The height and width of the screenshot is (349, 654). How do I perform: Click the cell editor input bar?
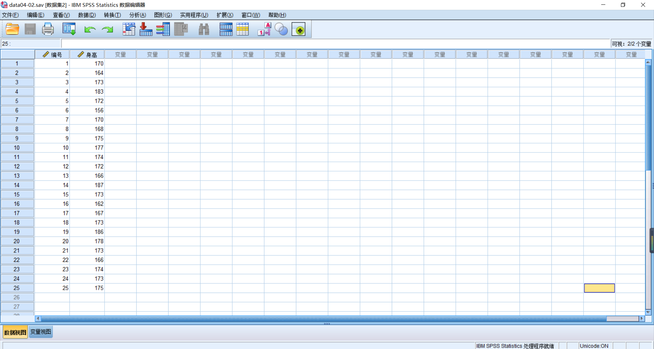click(336, 44)
